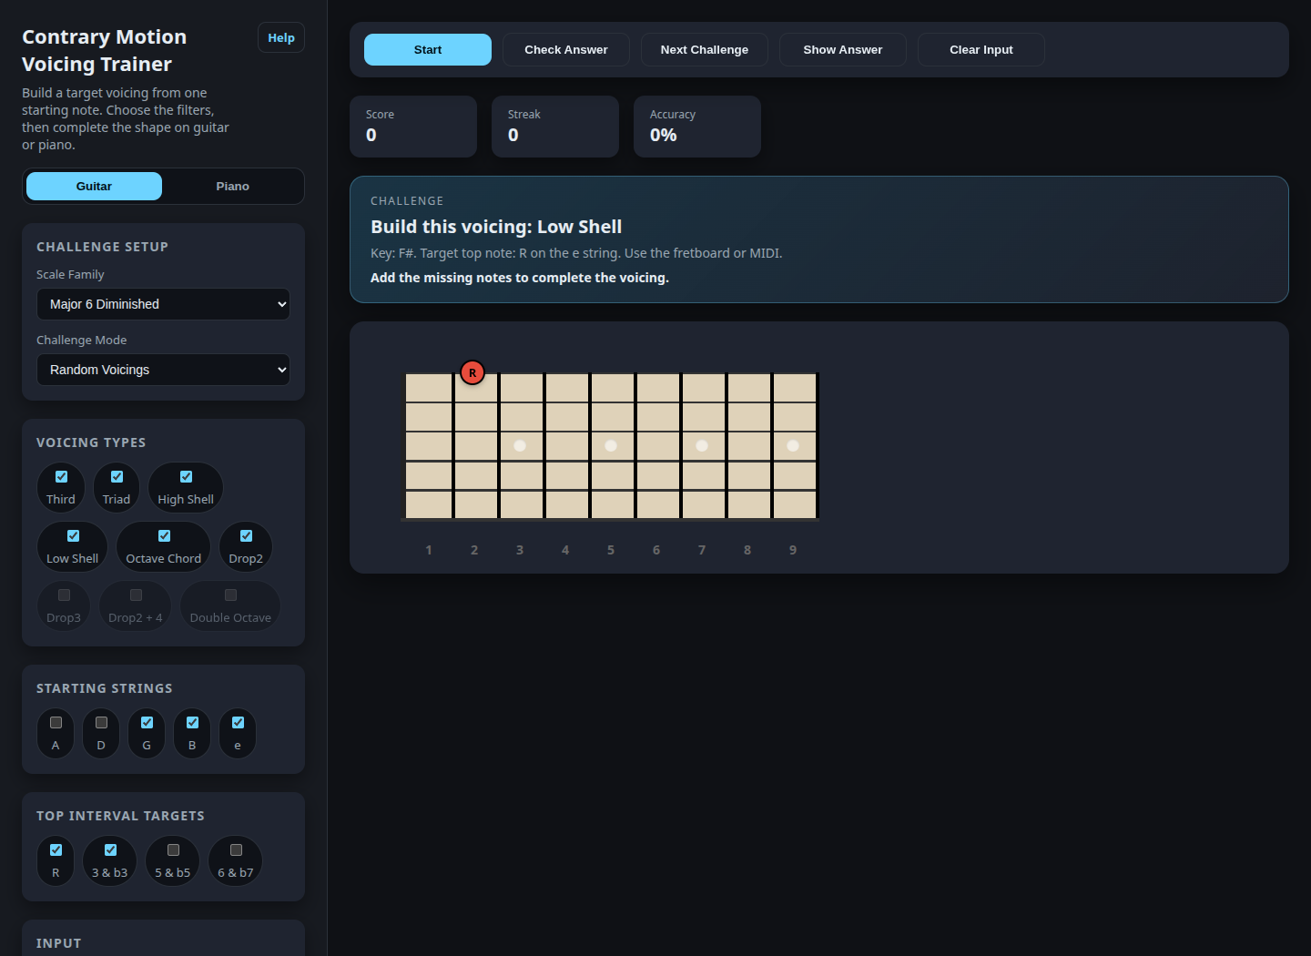Uncheck the R top interval target
Viewport: 1311px width, 956px height.
(x=56, y=849)
